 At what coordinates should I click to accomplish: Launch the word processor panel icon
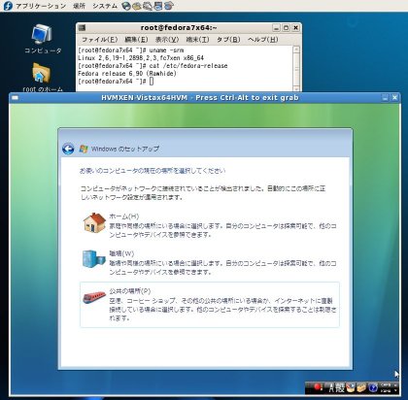(x=148, y=6)
